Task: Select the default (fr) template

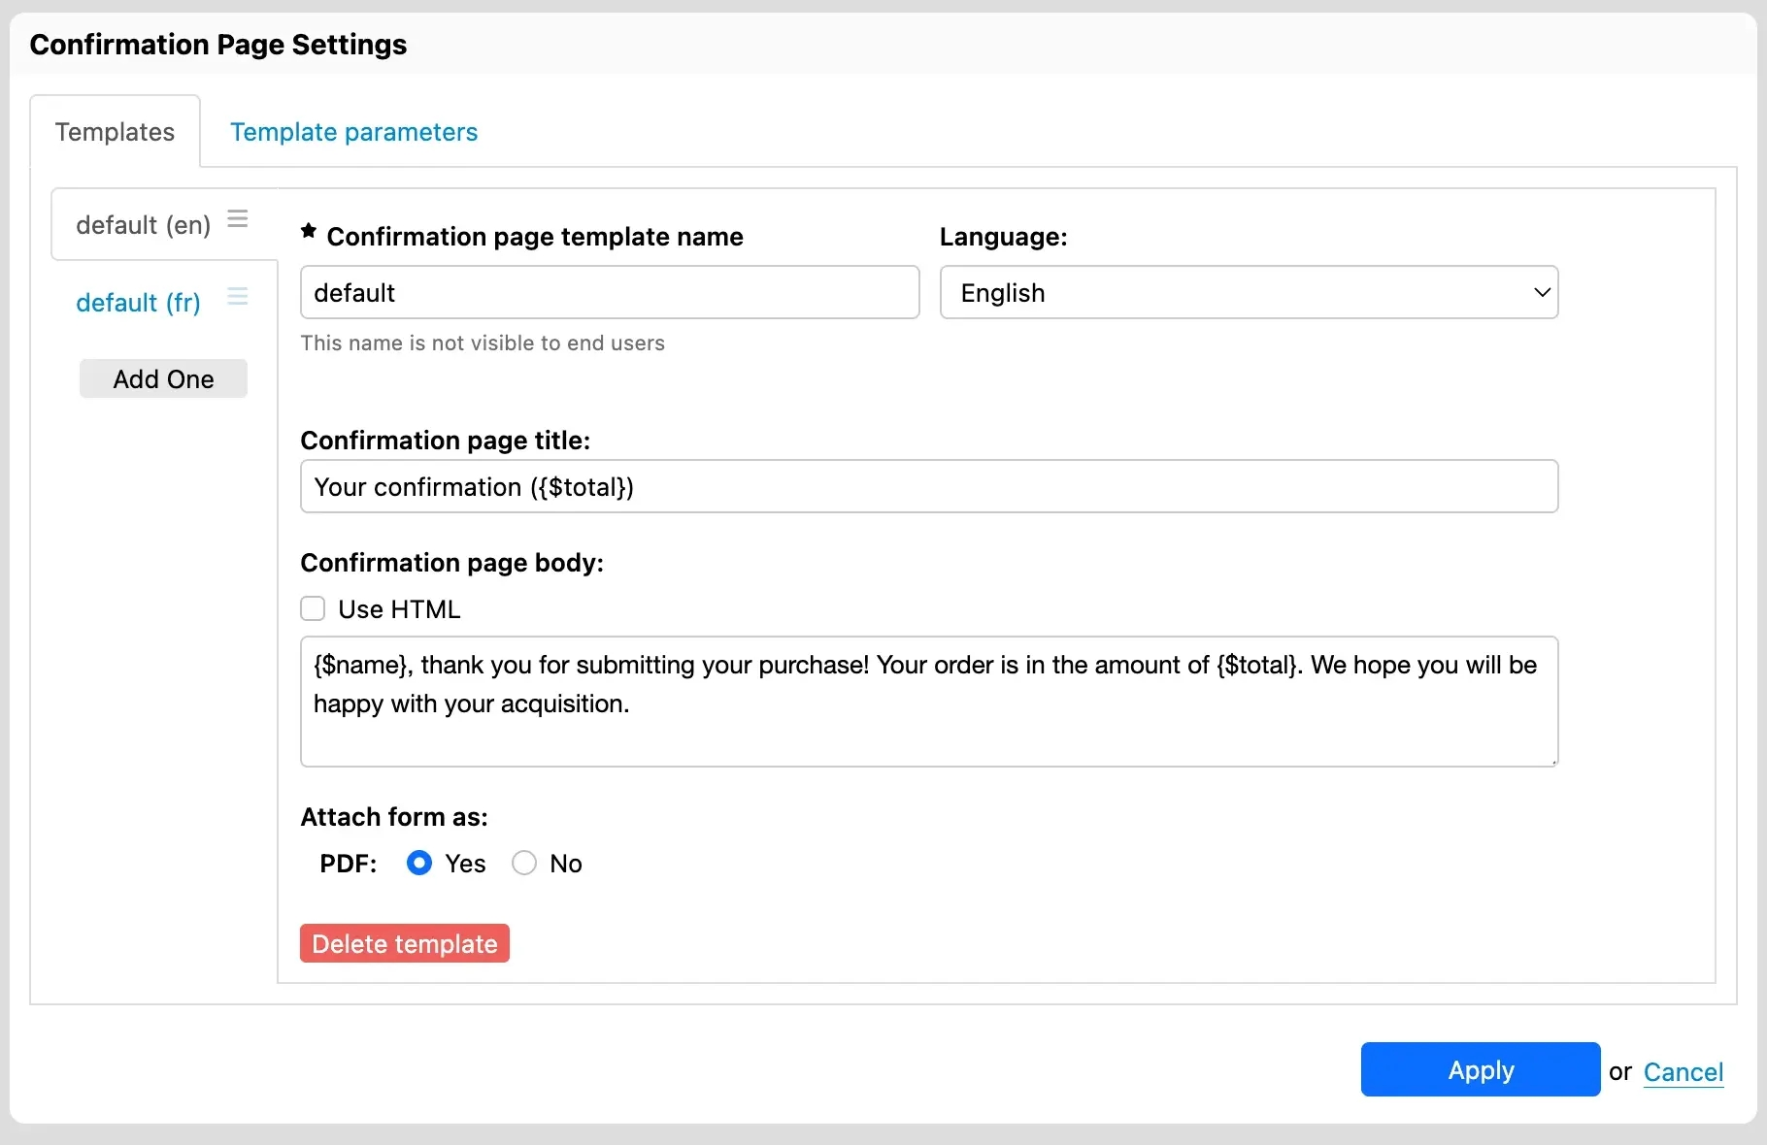Action: point(138,303)
